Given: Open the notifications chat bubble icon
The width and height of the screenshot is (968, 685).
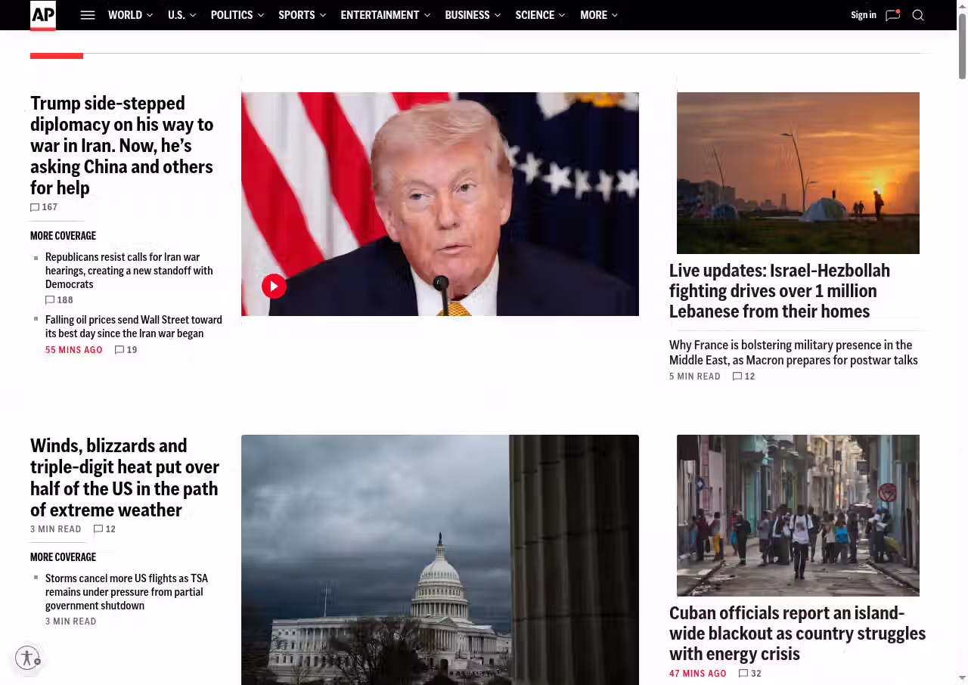Looking at the screenshot, I should (892, 15).
